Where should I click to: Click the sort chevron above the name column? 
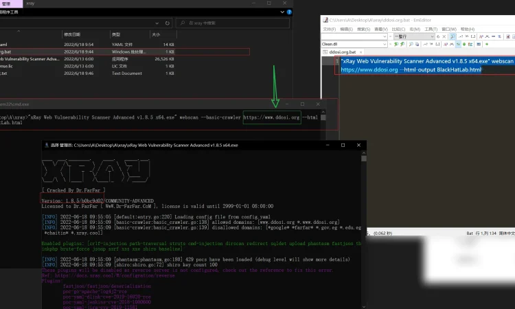19,31
